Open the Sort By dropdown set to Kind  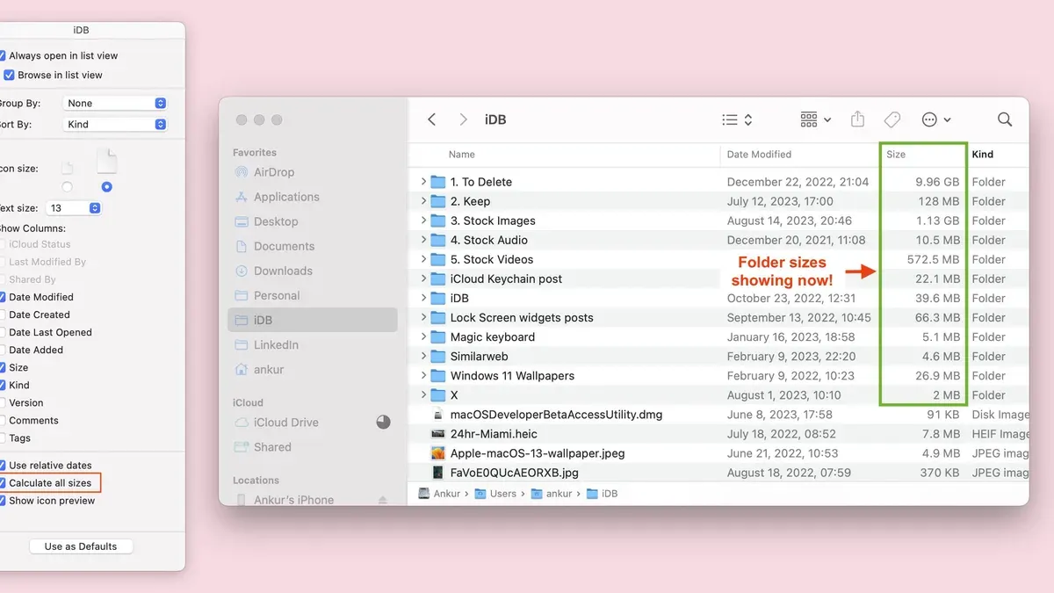114,124
